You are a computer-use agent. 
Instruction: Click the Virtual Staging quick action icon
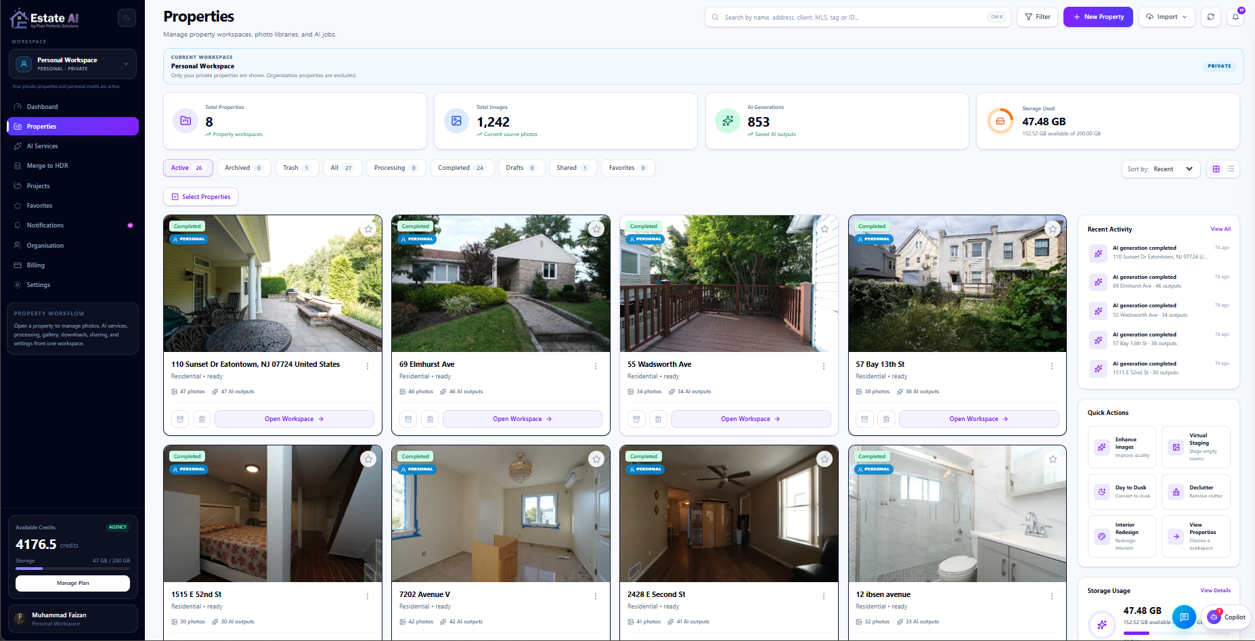(x=1176, y=447)
